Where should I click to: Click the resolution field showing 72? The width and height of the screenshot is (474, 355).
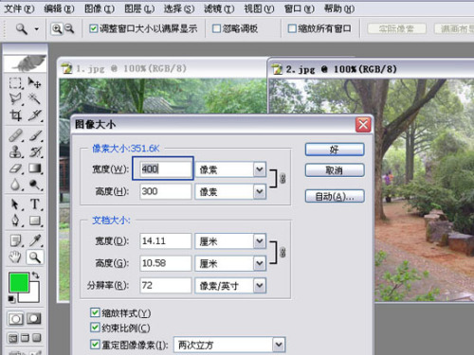pos(166,286)
